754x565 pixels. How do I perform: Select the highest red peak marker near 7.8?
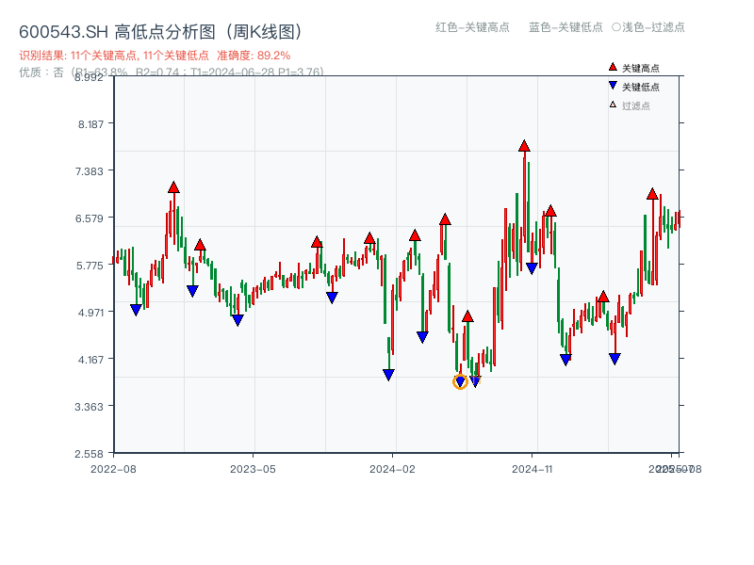click(x=524, y=146)
